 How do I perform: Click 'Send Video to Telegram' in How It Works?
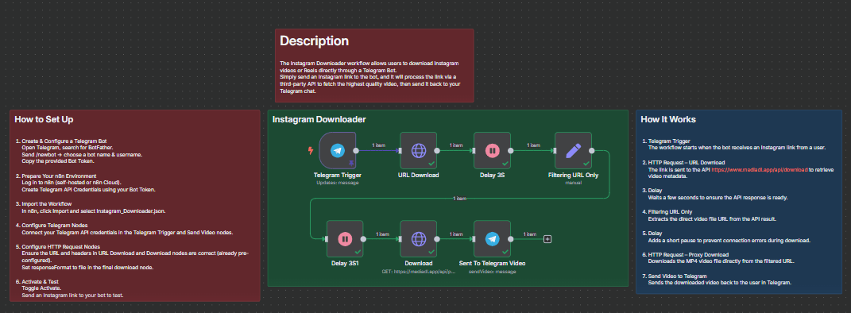pos(678,276)
